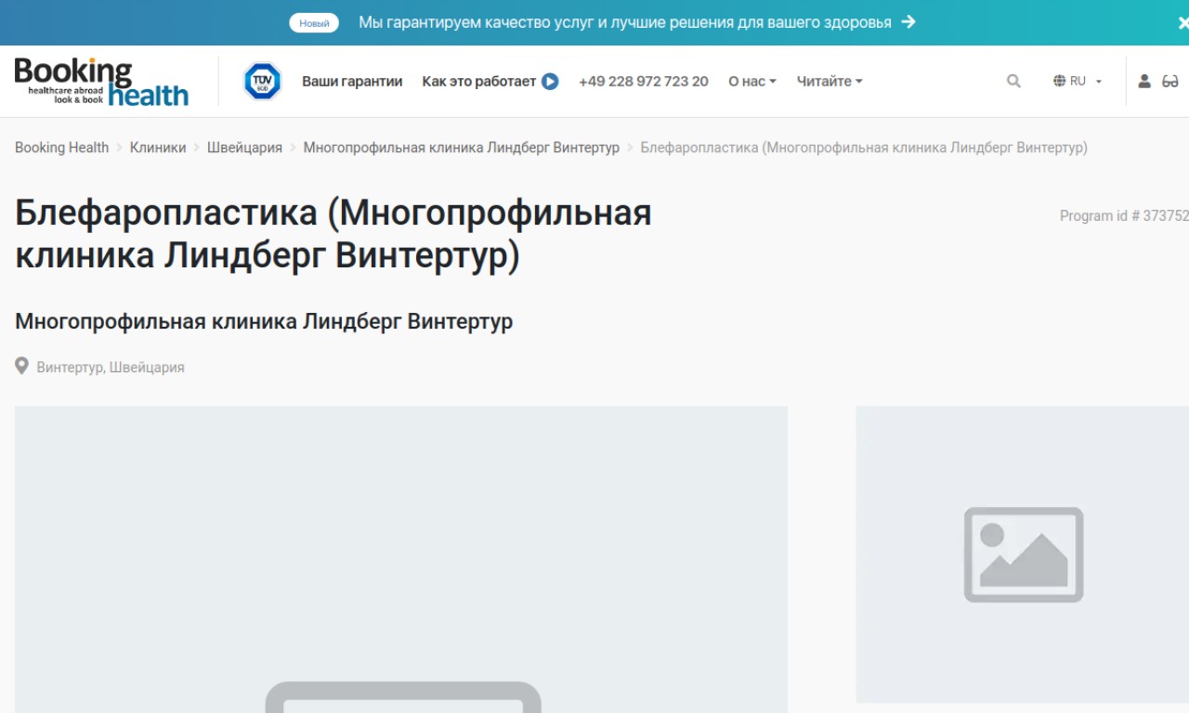This screenshot has height=713, width=1189.
Task: Go to the Клиники breadcrumb
Action: (x=158, y=148)
